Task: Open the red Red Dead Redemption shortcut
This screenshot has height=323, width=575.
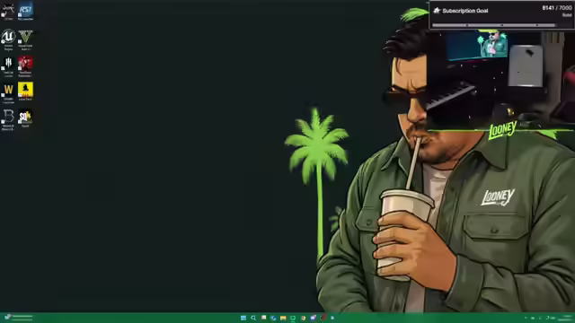Action: coord(25,65)
